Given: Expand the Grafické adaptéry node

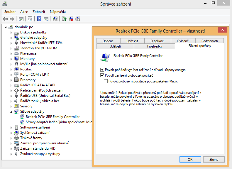Looking at the screenshot, I should tap(11, 38).
